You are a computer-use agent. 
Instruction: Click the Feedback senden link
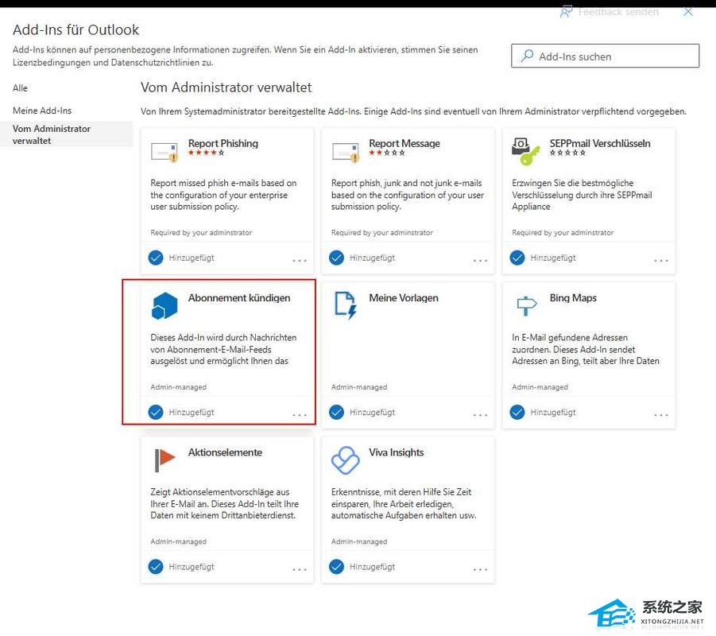(610, 12)
